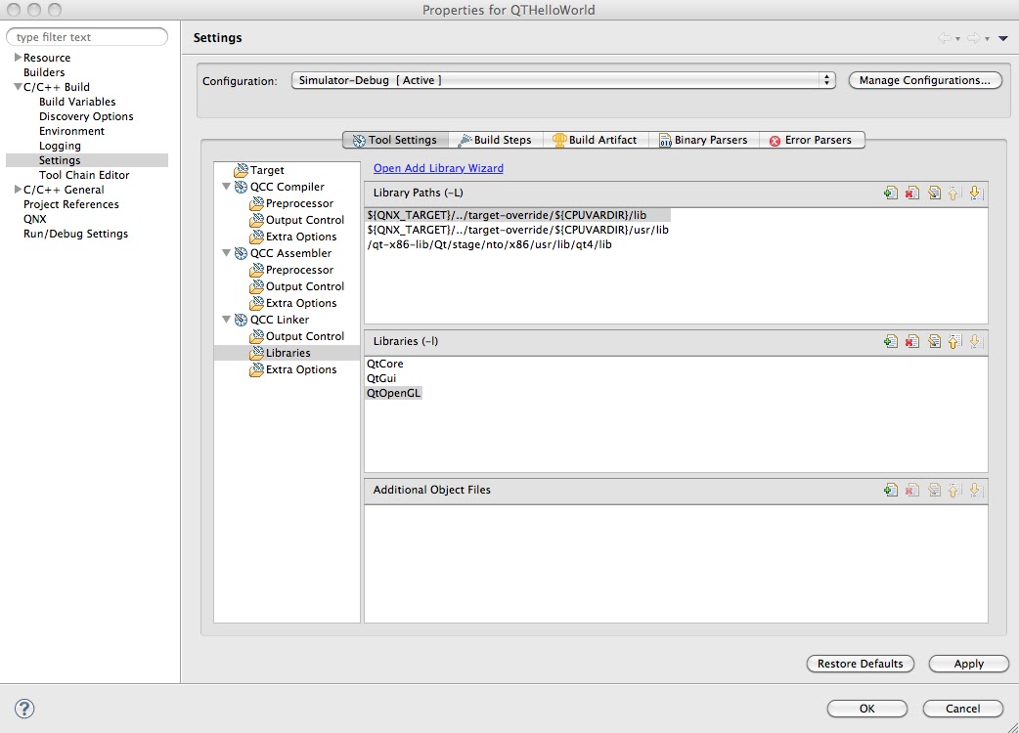Select Output Control under QCC Assembler

click(x=297, y=286)
